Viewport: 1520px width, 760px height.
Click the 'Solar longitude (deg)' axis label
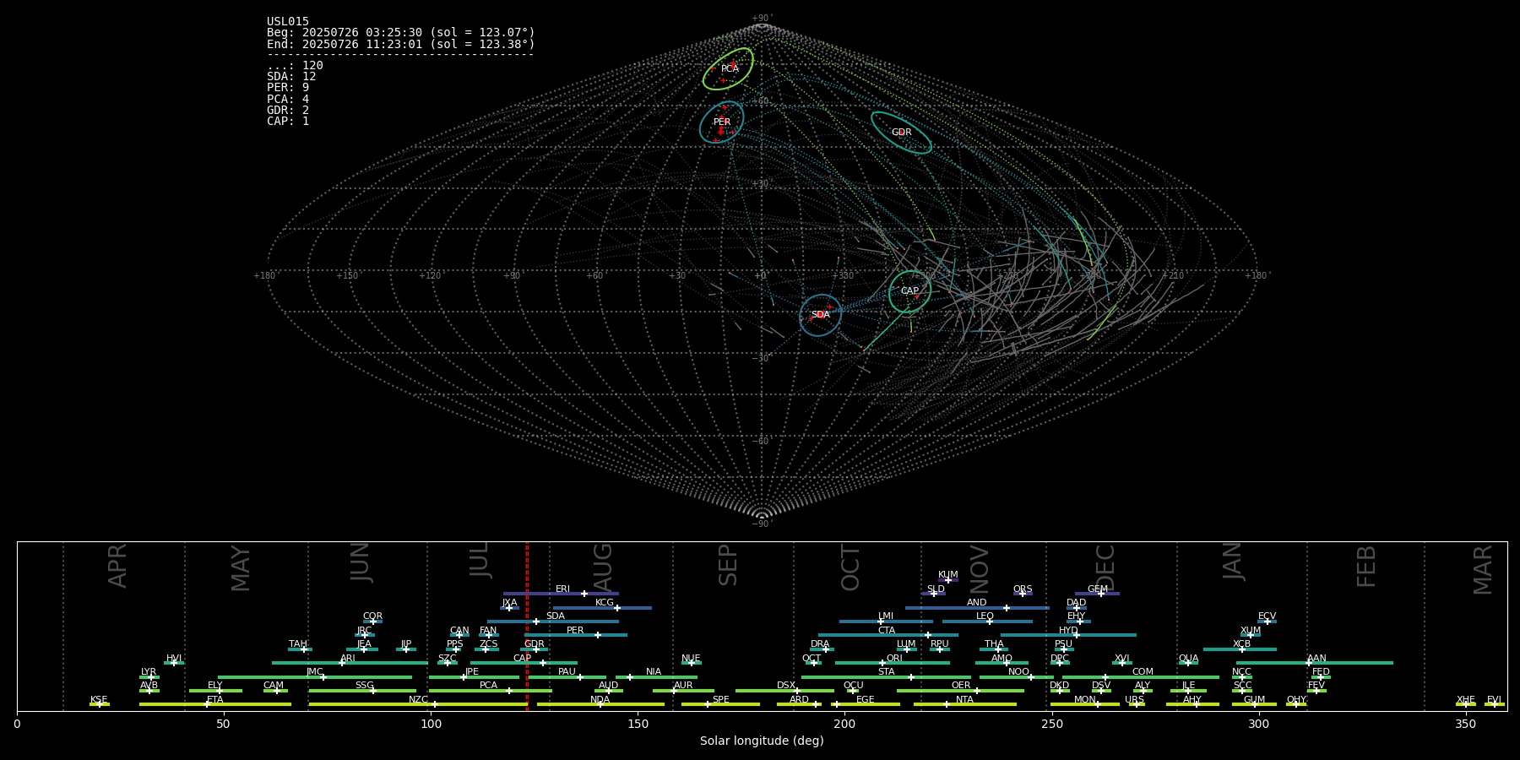point(762,741)
